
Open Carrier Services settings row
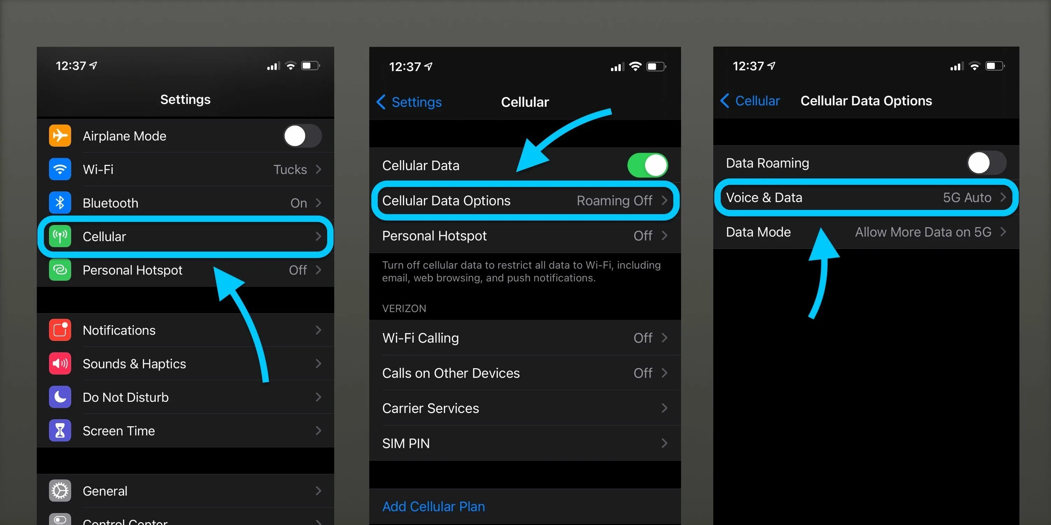[x=516, y=407]
